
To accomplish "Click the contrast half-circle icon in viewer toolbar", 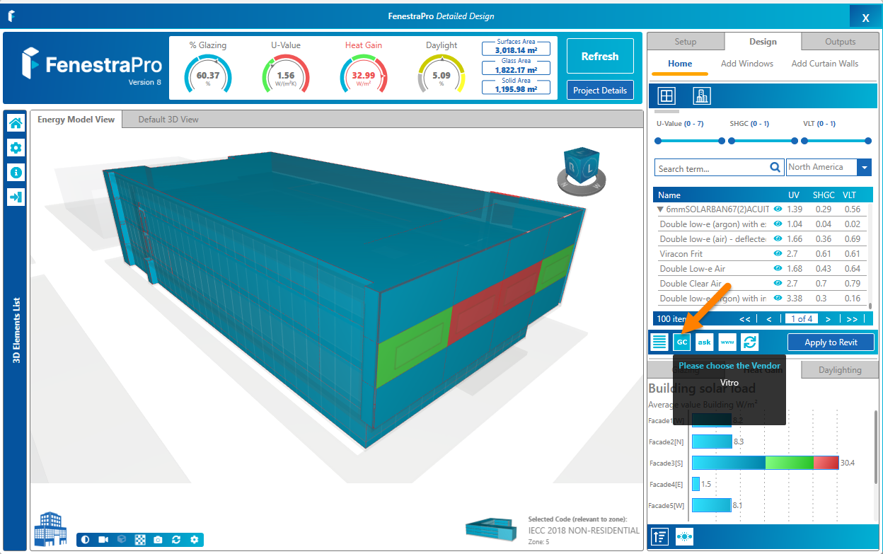I will click(86, 540).
